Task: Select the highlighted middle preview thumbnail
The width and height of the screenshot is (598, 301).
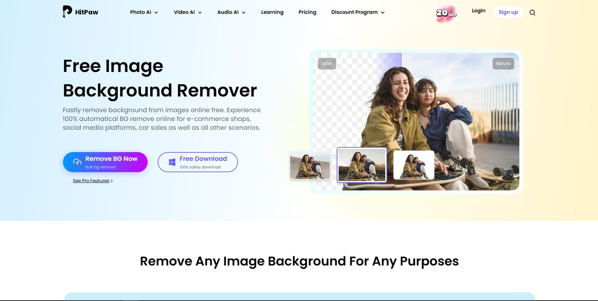Action: 361,165
